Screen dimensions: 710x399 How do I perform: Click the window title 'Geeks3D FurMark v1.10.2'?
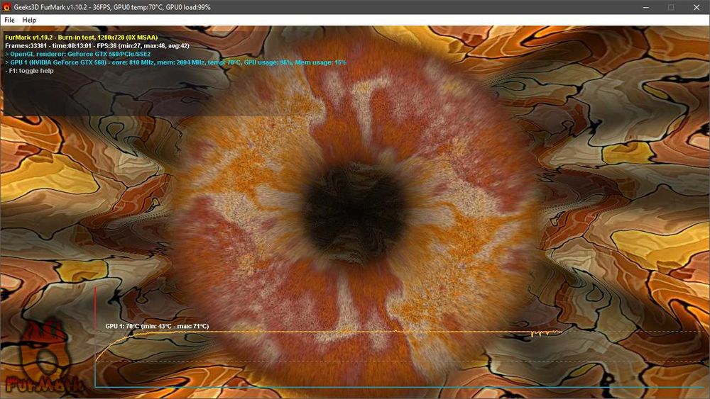click(x=112, y=7)
